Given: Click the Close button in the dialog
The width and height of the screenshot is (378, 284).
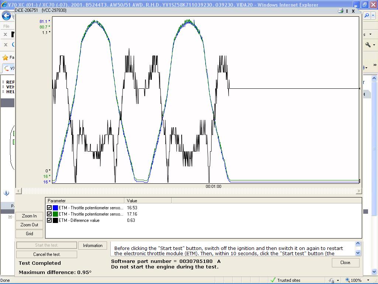Looking at the screenshot, I should pyautogui.click(x=346, y=263).
